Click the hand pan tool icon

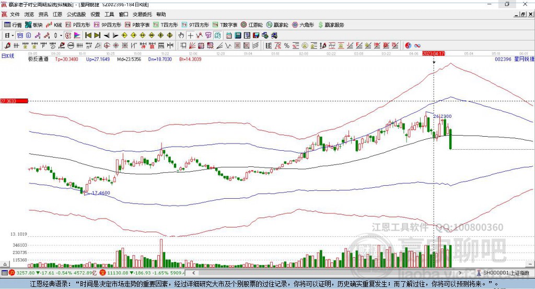point(181,35)
